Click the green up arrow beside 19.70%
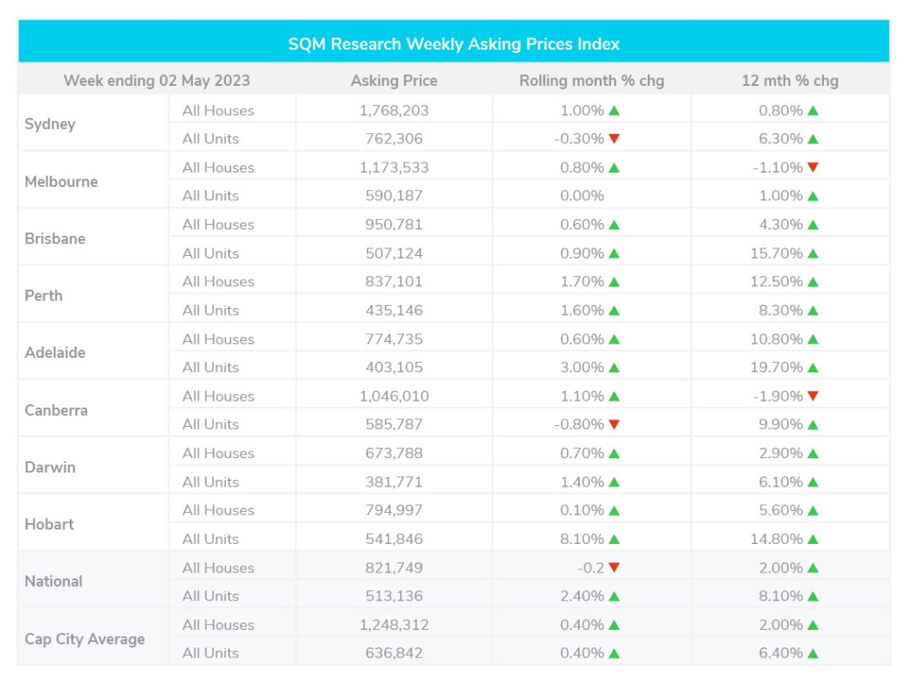This screenshot has width=910, height=682. click(812, 368)
